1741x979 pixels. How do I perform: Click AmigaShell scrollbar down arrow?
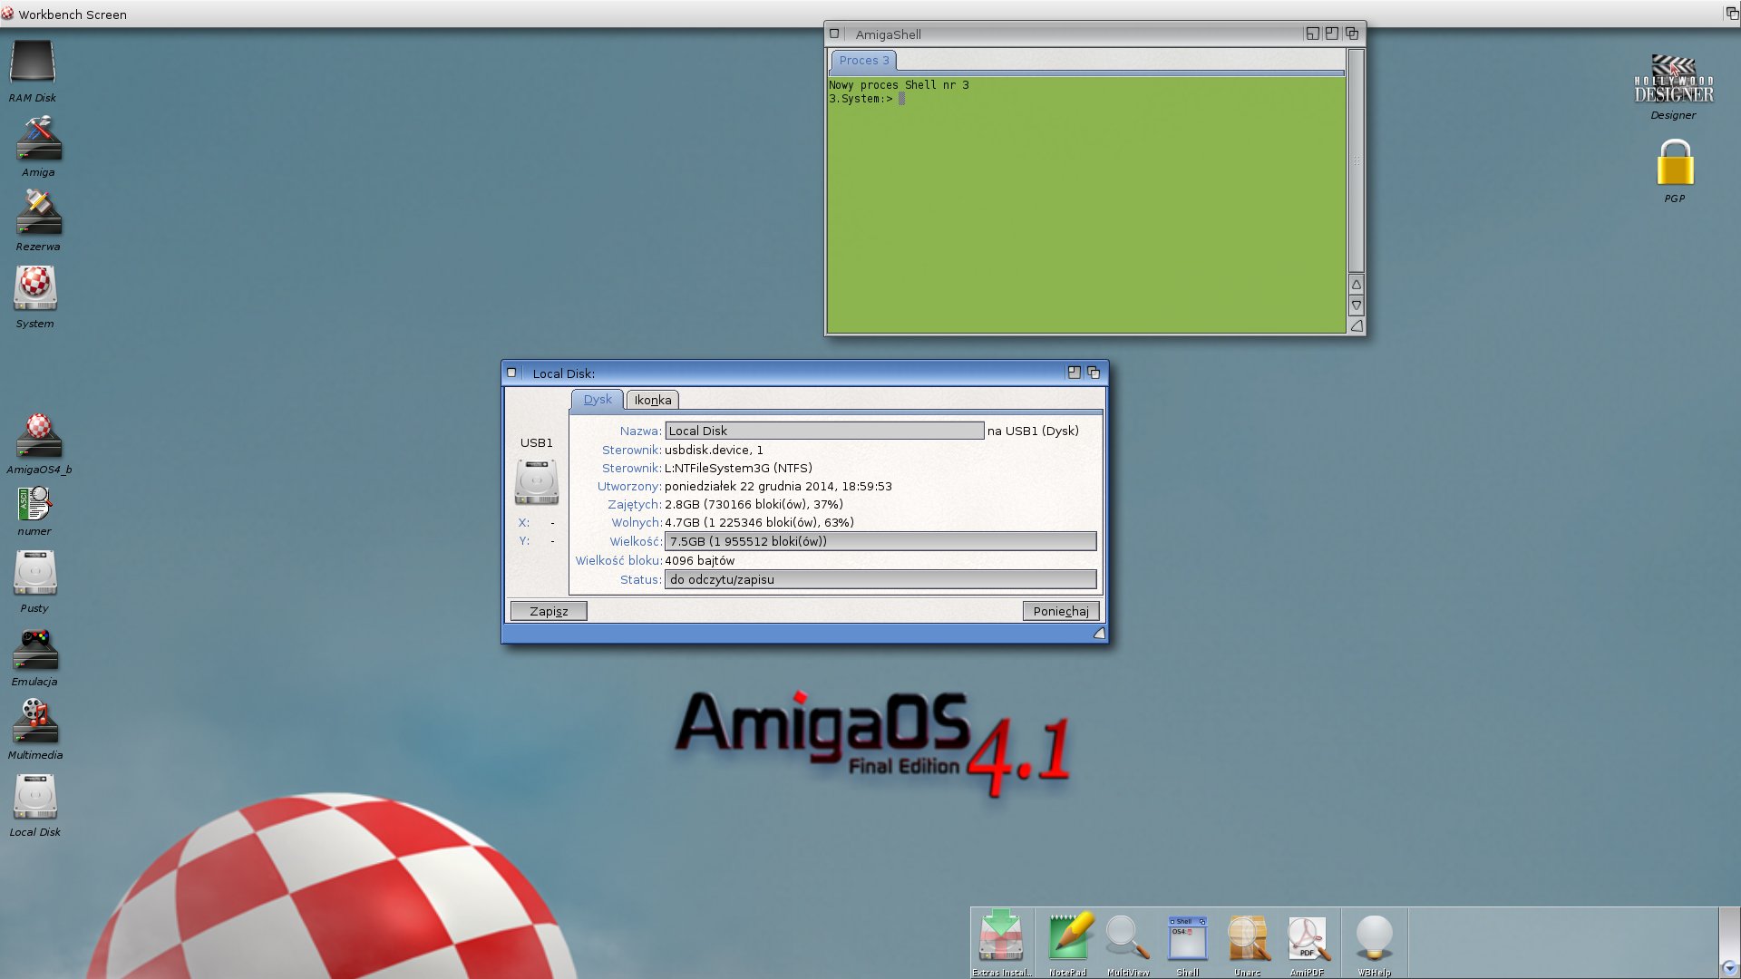coord(1357,305)
